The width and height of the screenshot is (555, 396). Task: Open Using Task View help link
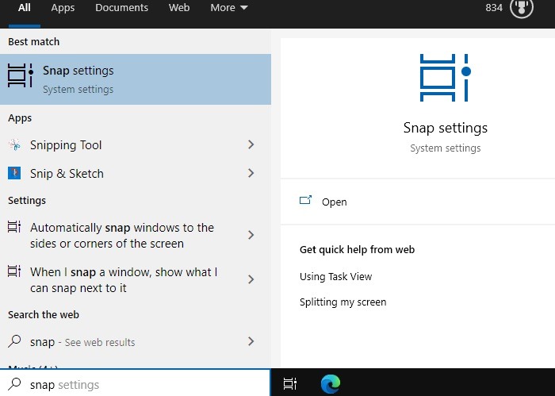[335, 277]
